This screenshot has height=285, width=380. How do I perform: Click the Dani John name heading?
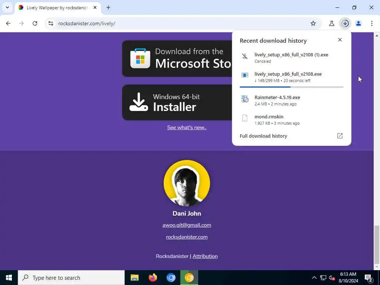[x=187, y=213]
